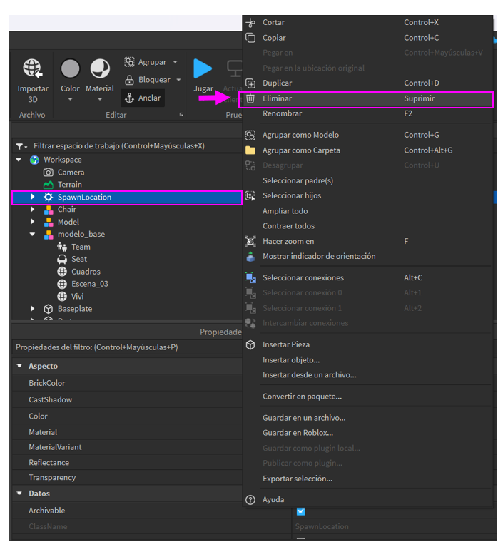The height and width of the screenshot is (547, 498).
Task: Click the Seleccionar conexiones icon
Action: [250, 277]
